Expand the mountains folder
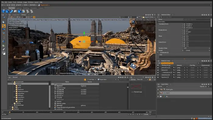 (x=14, y=97)
